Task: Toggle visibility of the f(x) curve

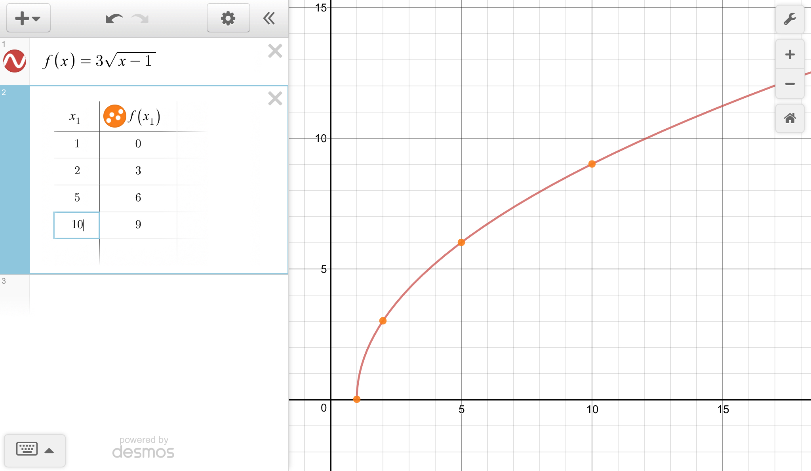Action: [15, 61]
